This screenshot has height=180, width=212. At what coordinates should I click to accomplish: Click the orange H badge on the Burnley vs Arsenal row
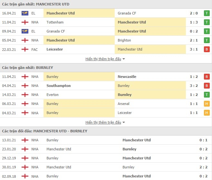(x=207, y=104)
